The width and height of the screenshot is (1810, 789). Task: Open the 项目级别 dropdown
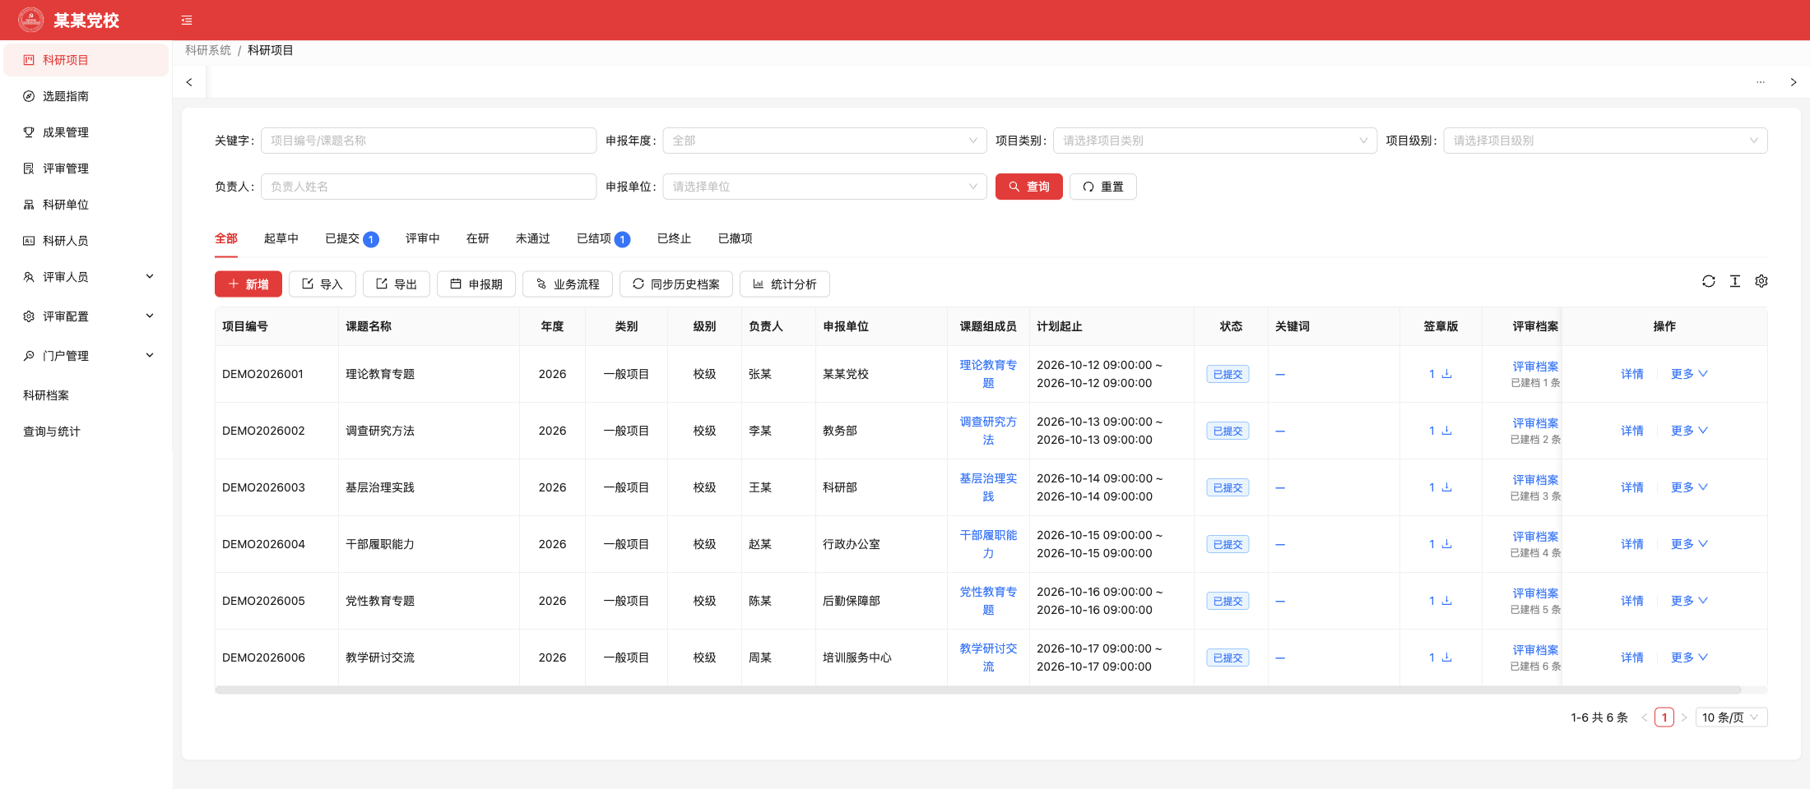pos(1605,141)
